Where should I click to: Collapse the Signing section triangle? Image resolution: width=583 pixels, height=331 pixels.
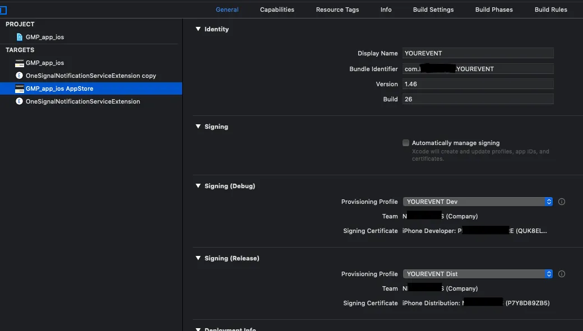point(198,127)
